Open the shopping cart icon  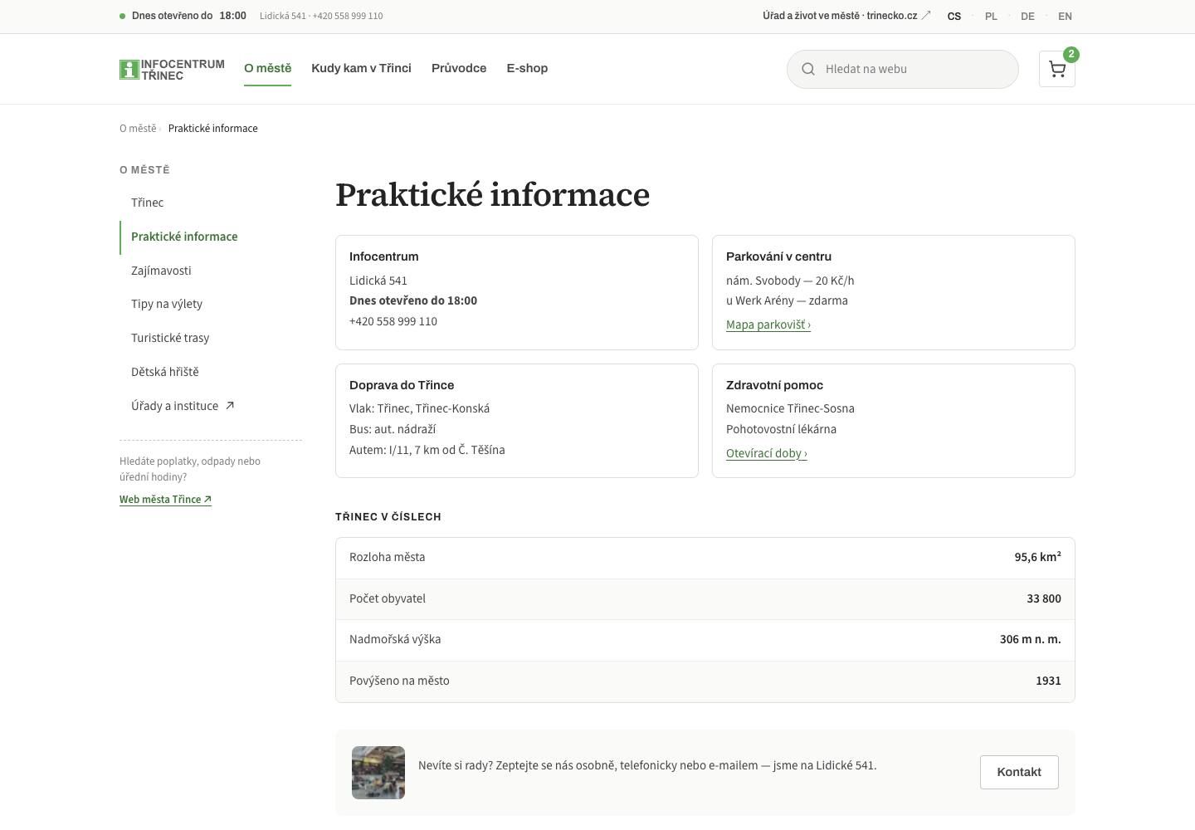coord(1056,69)
